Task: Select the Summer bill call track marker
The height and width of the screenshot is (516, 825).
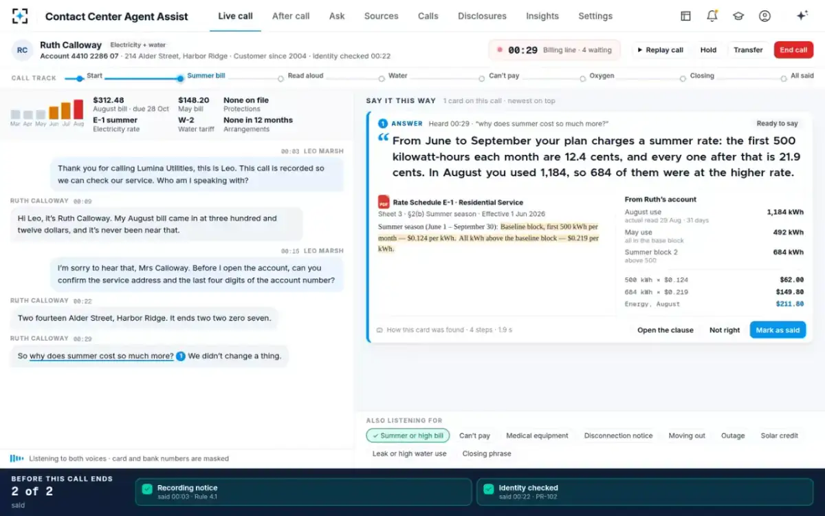Action: coord(181,78)
